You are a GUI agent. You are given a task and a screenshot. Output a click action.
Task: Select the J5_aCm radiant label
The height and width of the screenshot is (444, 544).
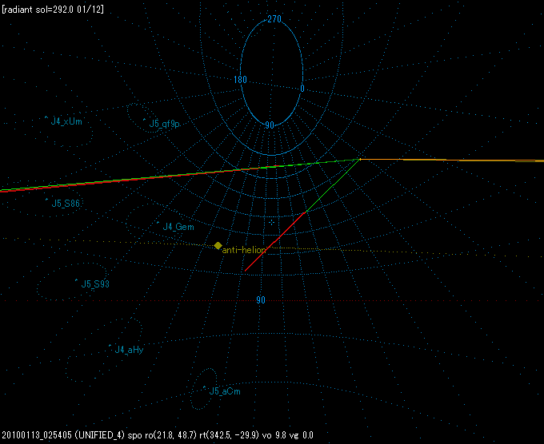[225, 391]
